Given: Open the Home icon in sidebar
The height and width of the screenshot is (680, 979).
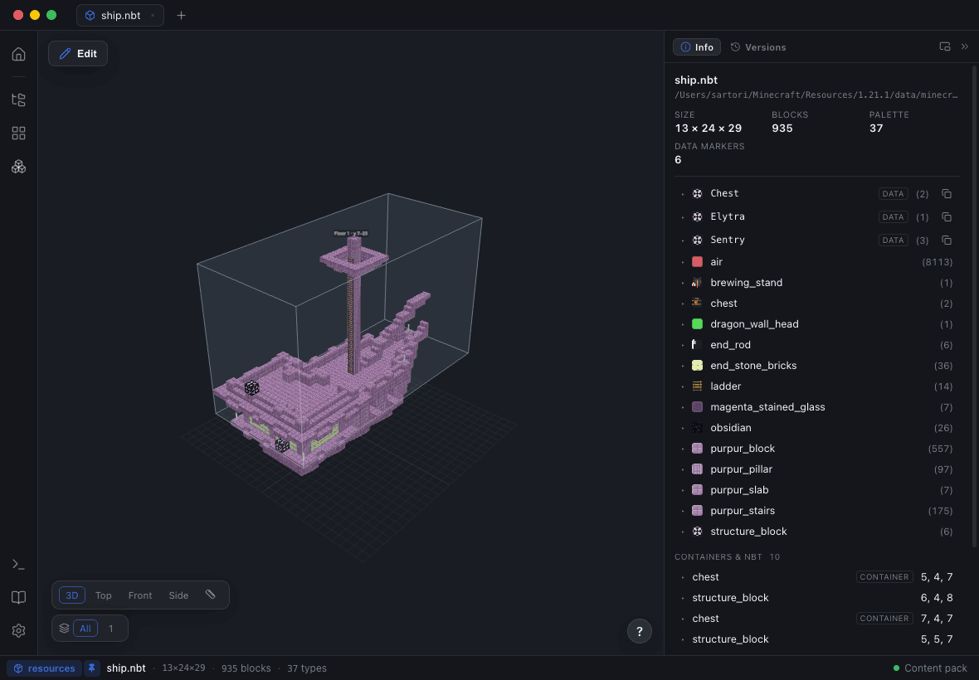Looking at the screenshot, I should coord(19,54).
